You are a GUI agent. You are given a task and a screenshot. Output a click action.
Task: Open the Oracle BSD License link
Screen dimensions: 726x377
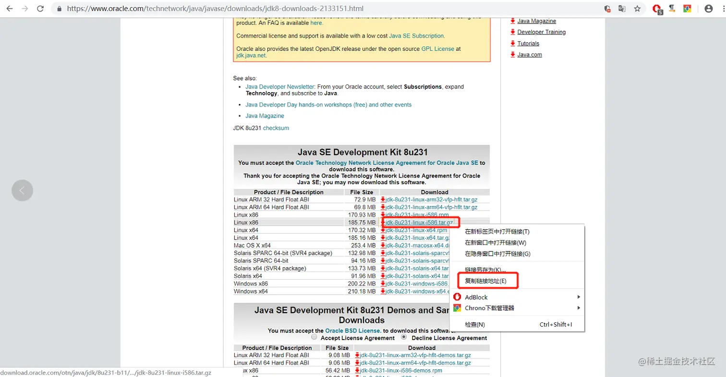(353, 330)
